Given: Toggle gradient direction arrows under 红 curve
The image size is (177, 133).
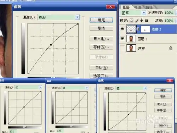Looking at the screenshot, I should 25,127.
